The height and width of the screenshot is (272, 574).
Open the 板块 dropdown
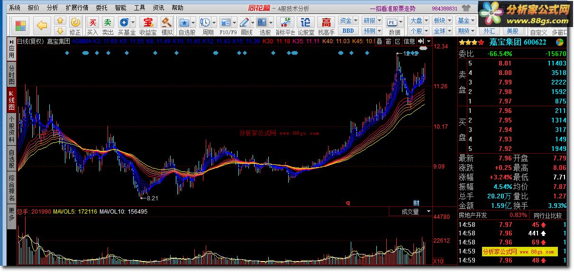pyautogui.click(x=442, y=20)
